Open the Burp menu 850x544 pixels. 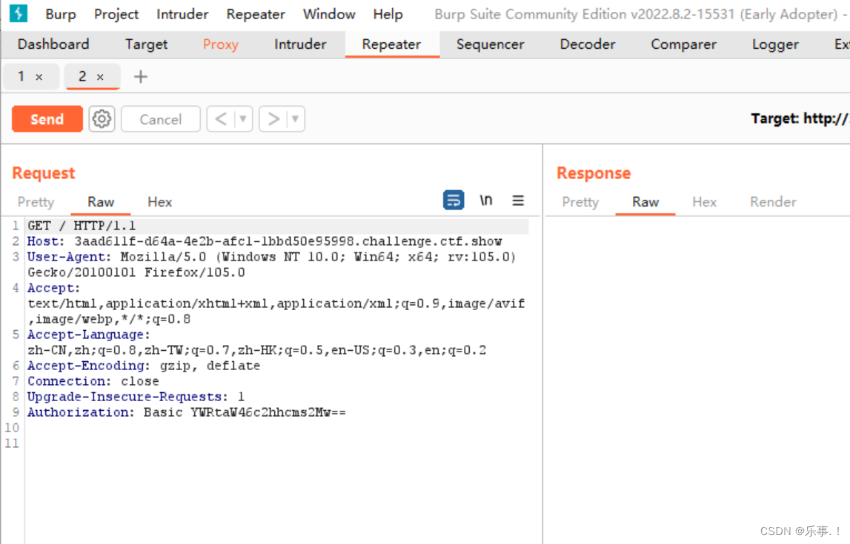point(60,14)
